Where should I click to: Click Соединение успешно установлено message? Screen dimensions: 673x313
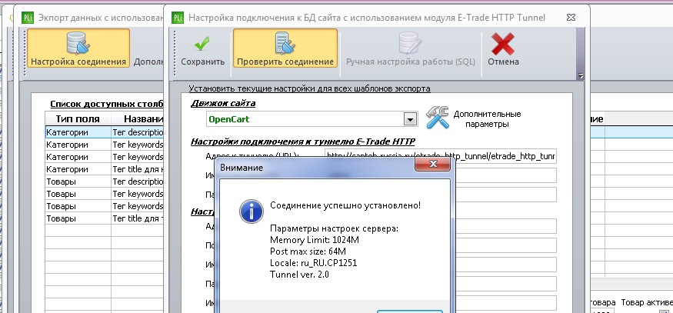[x=345, y=205]
